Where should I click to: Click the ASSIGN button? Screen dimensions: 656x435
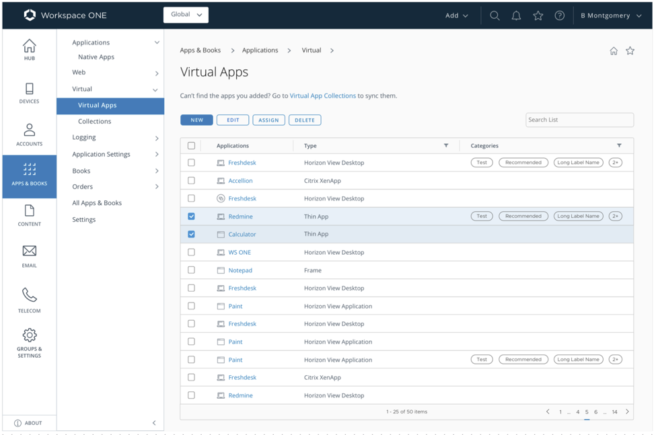tap(268, 120)
